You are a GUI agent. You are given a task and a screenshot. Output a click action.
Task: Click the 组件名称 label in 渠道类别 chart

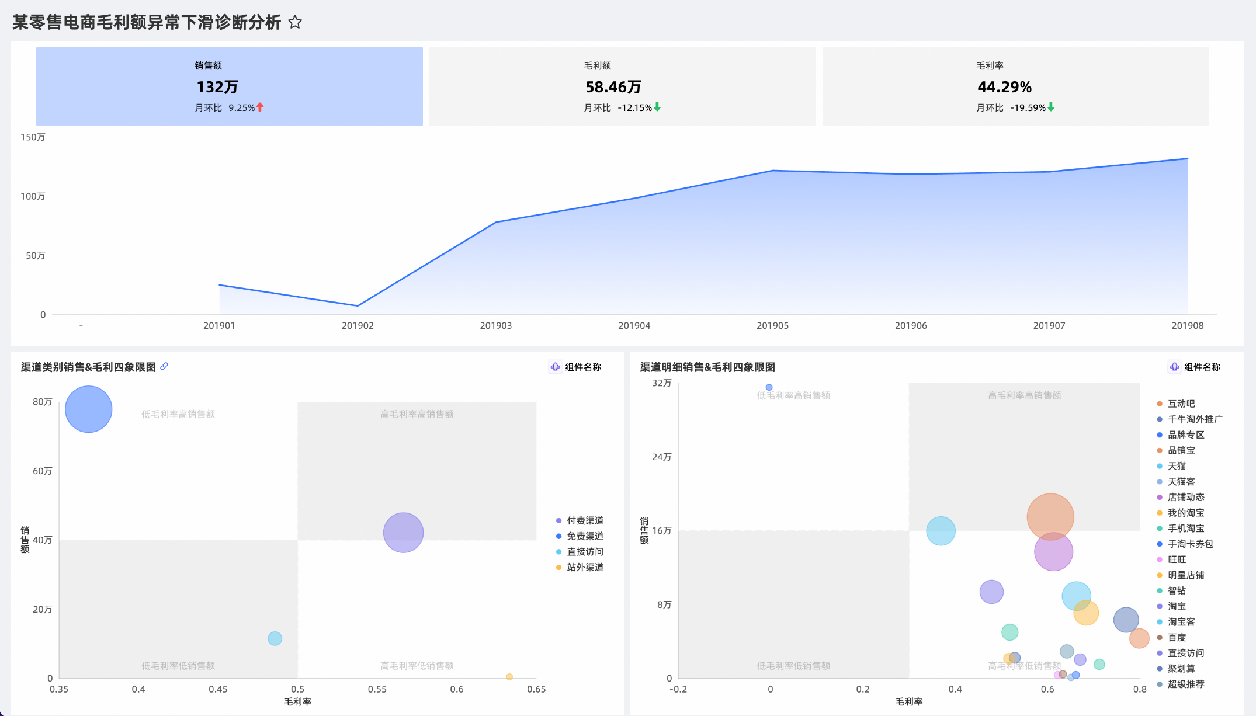click(x=583, y=367)
